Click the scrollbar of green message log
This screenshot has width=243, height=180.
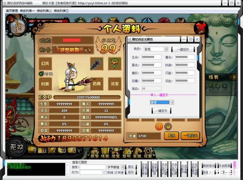tap(67, 169)
